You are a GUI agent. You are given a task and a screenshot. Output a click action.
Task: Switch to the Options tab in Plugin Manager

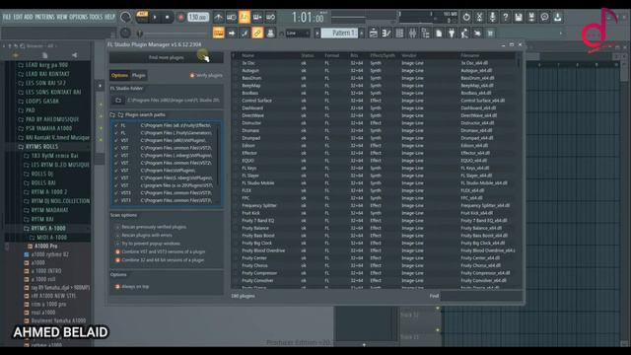pos(119,75)
